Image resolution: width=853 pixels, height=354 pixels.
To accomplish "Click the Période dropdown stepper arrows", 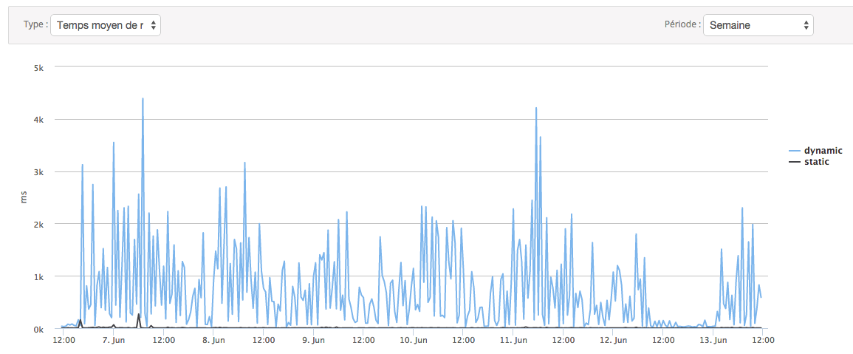I will pyautogui.click(x=806, y=25).
